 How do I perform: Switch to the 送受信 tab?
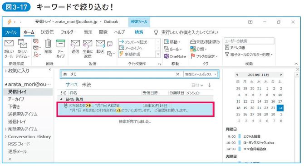pos(47,32)
